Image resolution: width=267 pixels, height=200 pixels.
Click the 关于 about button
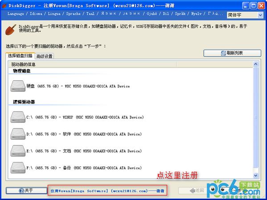click(26, 191)
